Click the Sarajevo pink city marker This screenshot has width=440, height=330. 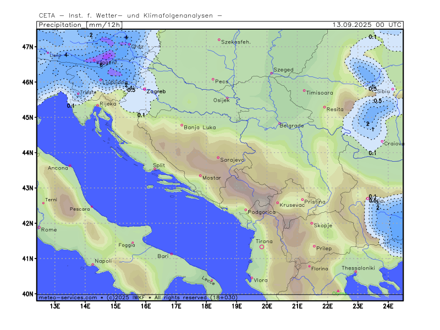218,158
